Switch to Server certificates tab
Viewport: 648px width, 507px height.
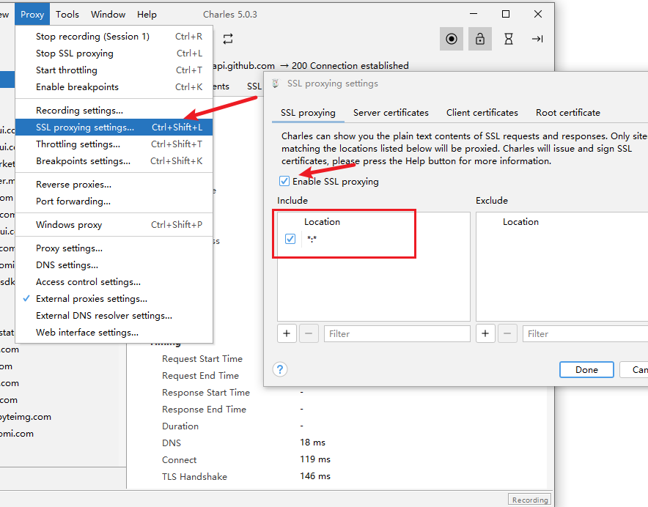pyautogui.click(x=391, y=113)
